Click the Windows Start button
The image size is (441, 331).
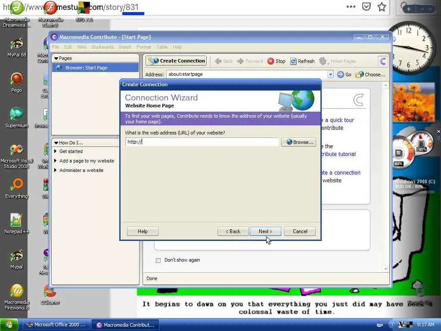pyautogui.click(x=9, y=325)
